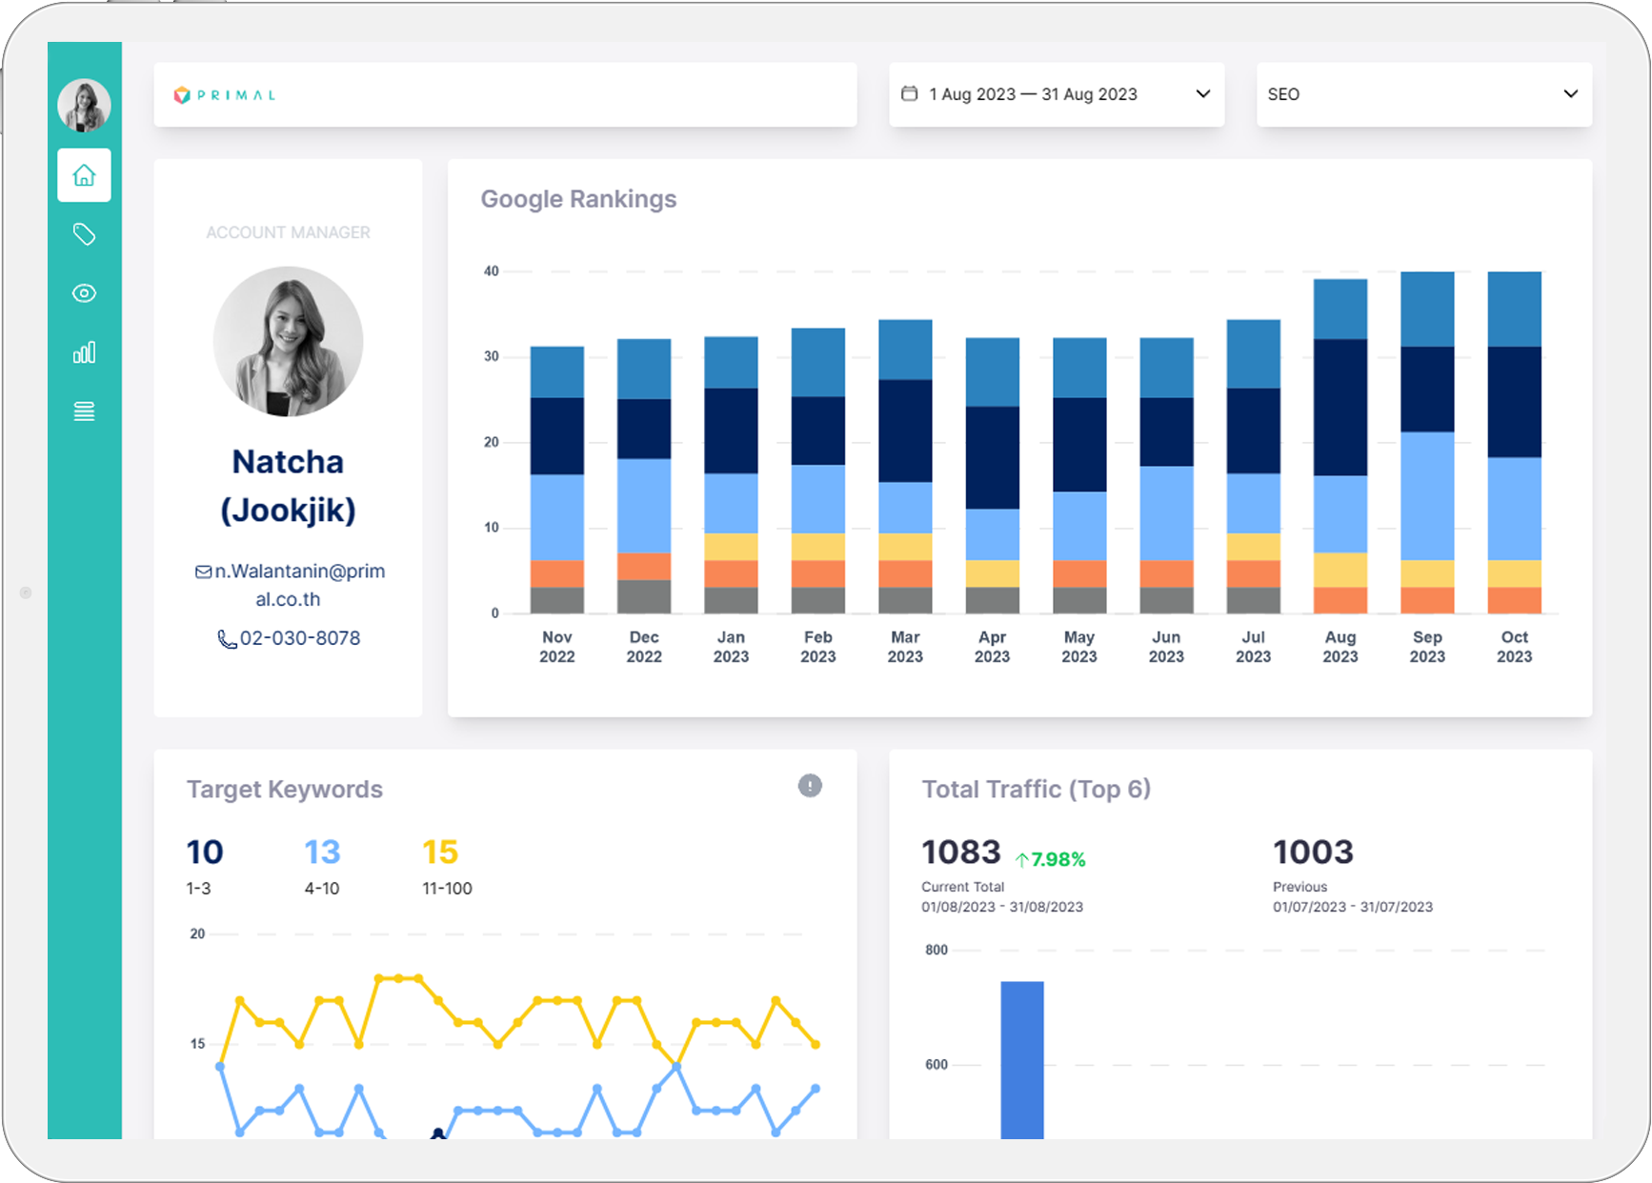This screenshot has width=1652, height=1183.
Task: Click the date range 01/08/2023 - 31/08/2023
Action: coord(1002,907)
